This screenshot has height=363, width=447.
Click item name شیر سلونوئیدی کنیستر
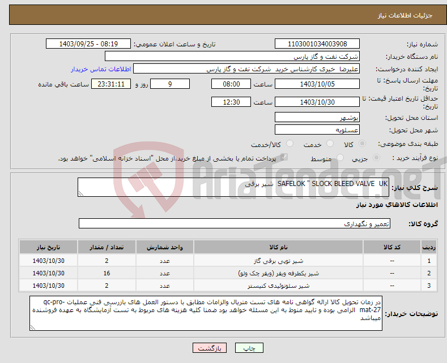pos(278,286)
